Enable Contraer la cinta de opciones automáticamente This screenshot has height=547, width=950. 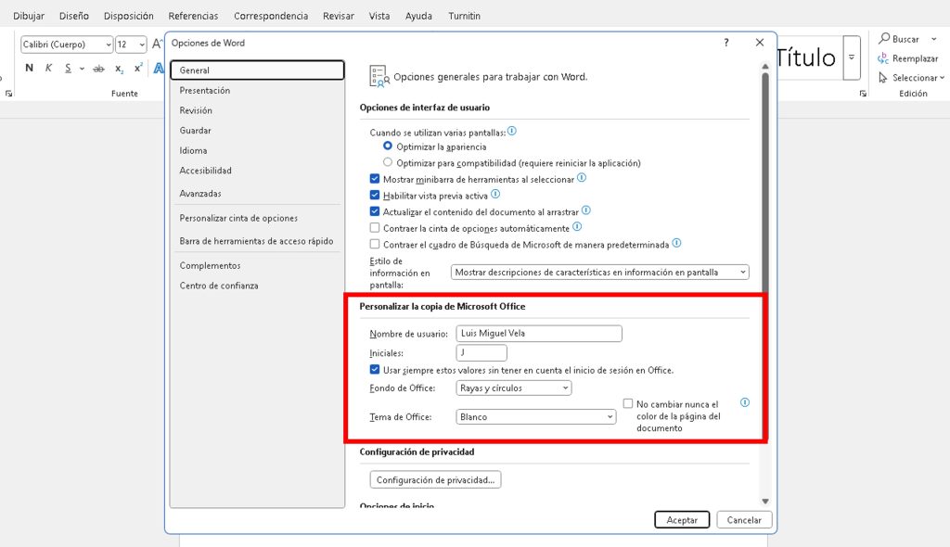[x=375, y=228]
